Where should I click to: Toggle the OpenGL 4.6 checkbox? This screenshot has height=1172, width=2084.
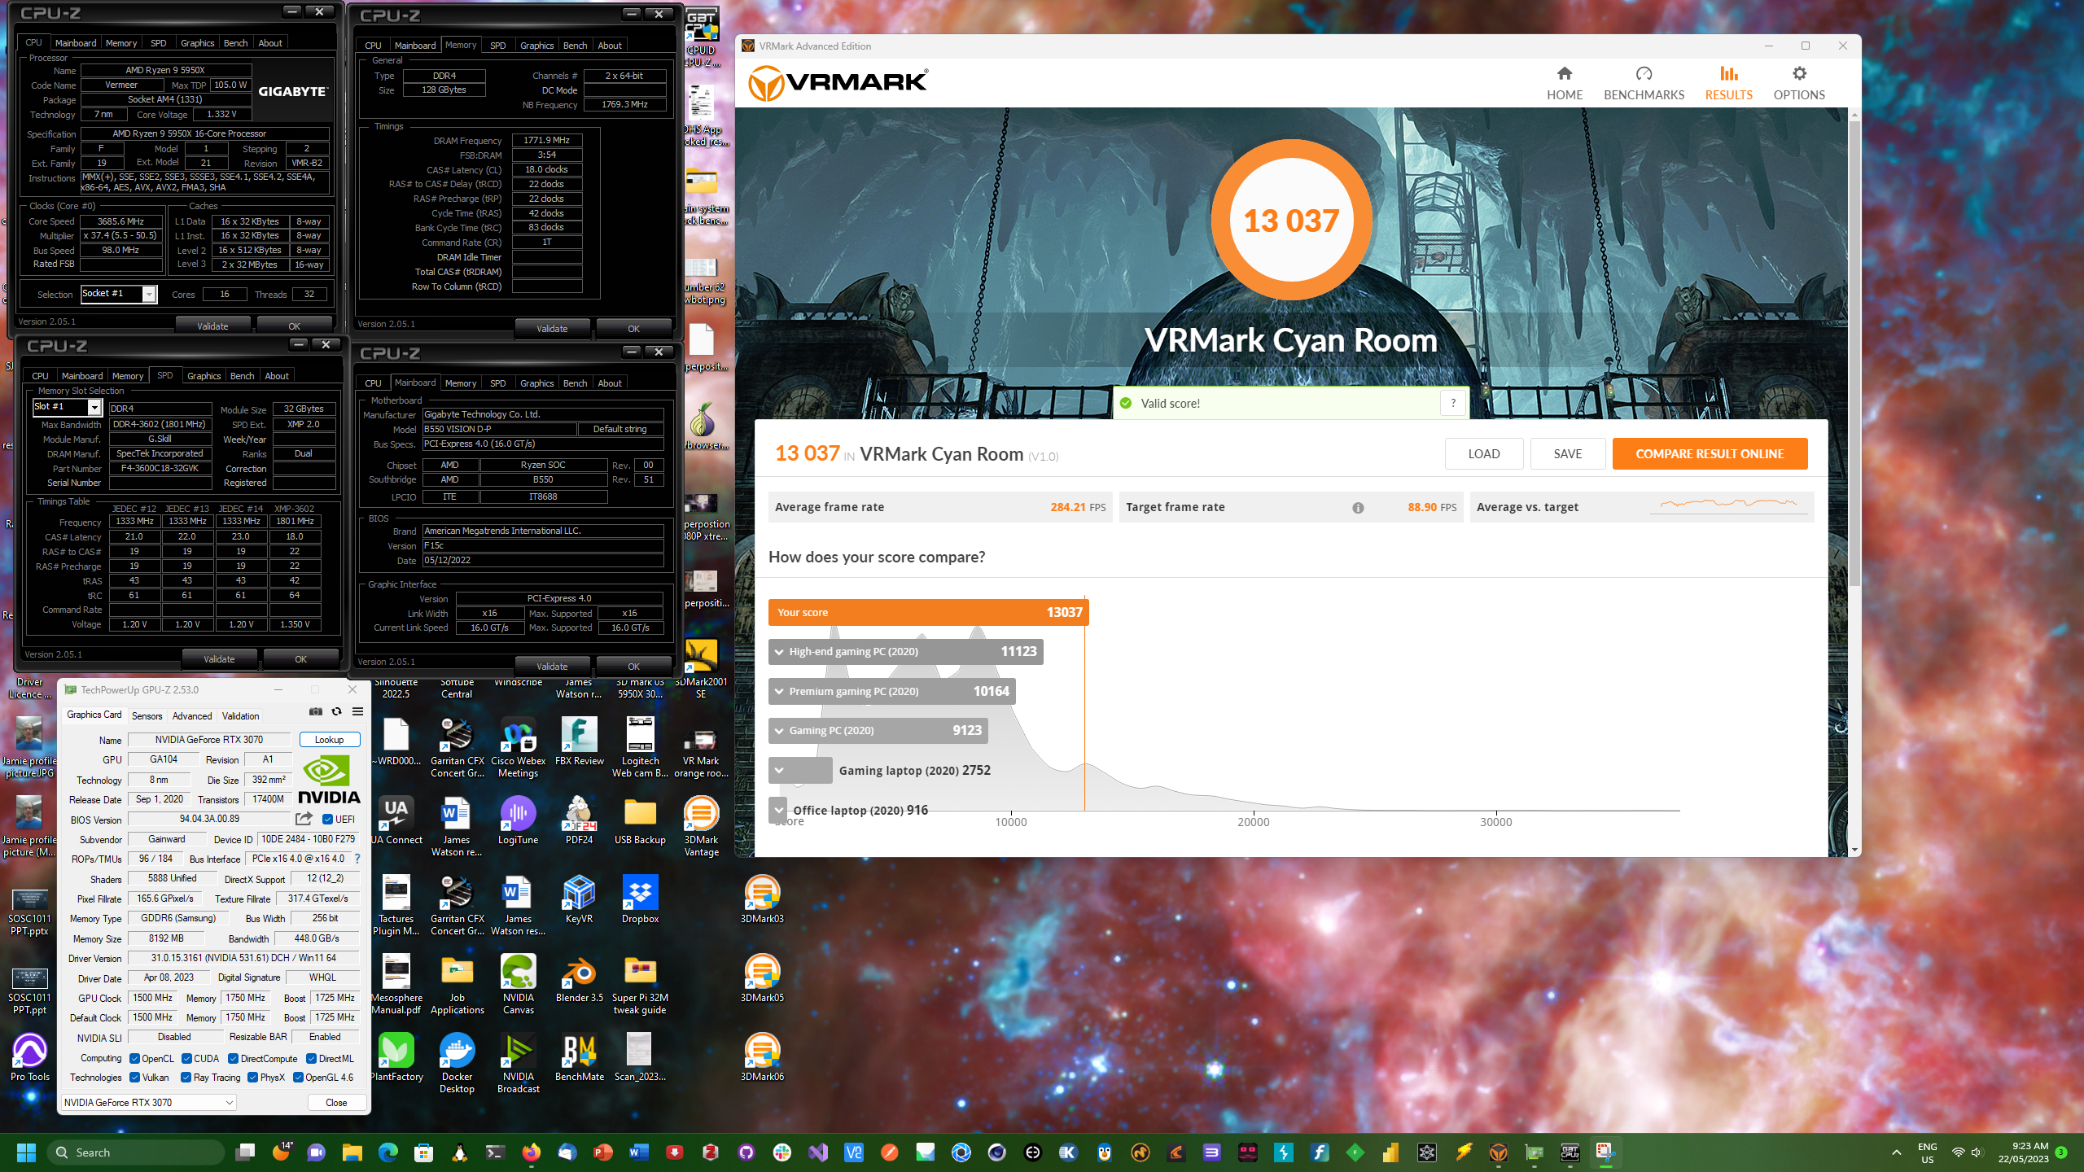coord(298,1078)
